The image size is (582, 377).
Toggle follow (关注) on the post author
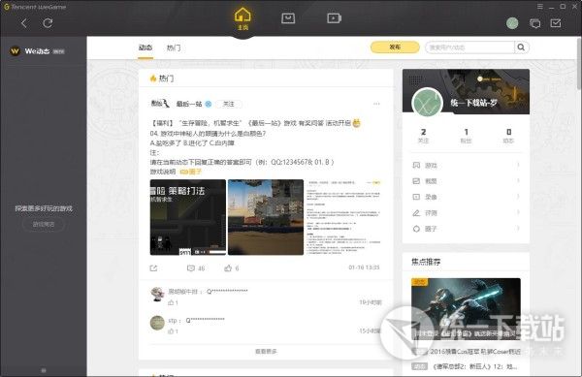coord(229,104)
